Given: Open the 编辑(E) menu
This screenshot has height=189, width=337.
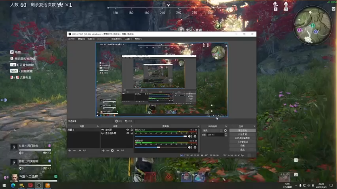Looking at the screenshot, I should click(81, 39).
